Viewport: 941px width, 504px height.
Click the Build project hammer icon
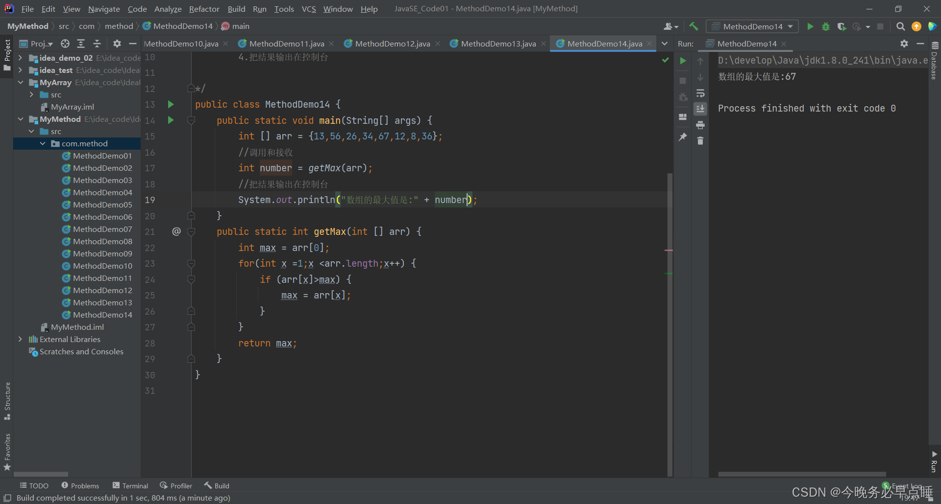[693, 26]
